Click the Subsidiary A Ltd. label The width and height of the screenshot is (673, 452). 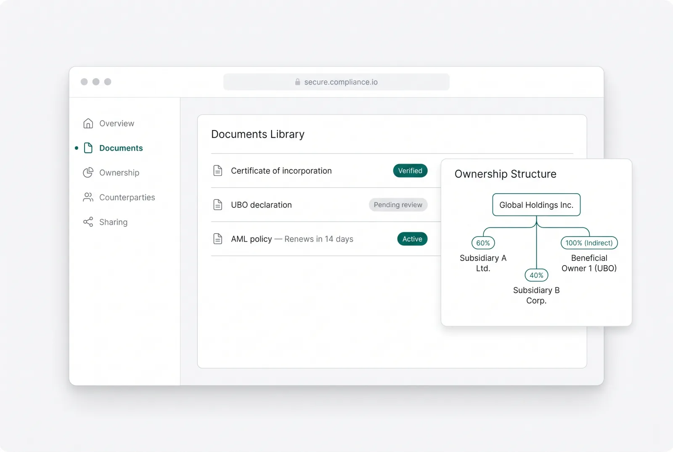tap(483, 263)
